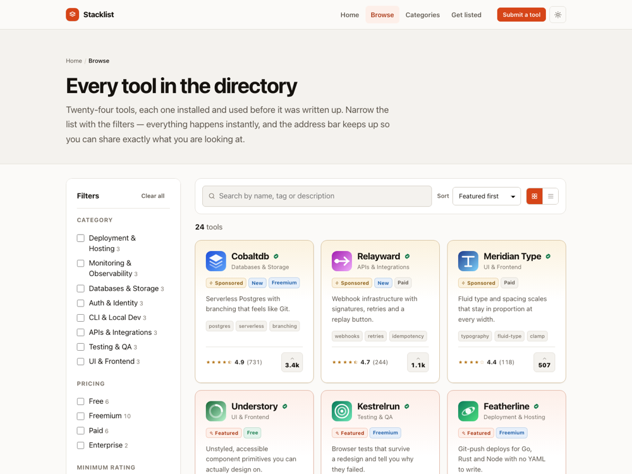Image resolution: width=632 pixels, height=474 pixels.
Task: Click the 'clamp' tag on Meridian Type
Action: coord(537,336)
